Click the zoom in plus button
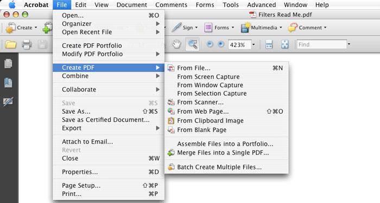This screenshot has height=203, width=380. point(221,44)
